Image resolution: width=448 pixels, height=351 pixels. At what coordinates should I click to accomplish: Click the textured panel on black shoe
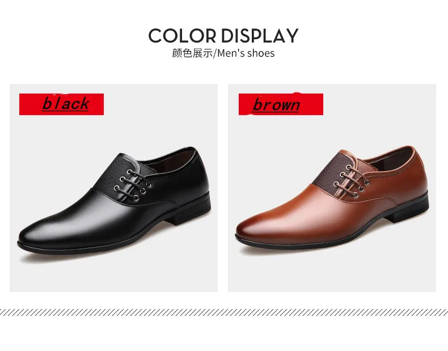pyautogui.click(x=110, y=174)
